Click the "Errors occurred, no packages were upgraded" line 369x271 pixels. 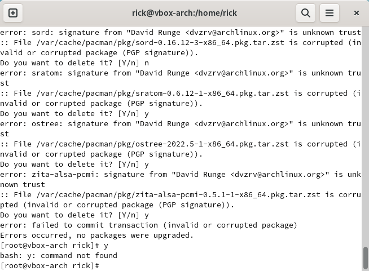96,236
